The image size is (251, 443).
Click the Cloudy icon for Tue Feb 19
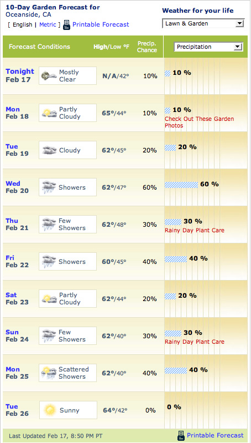pyautogui.click(x=49, y=150)
